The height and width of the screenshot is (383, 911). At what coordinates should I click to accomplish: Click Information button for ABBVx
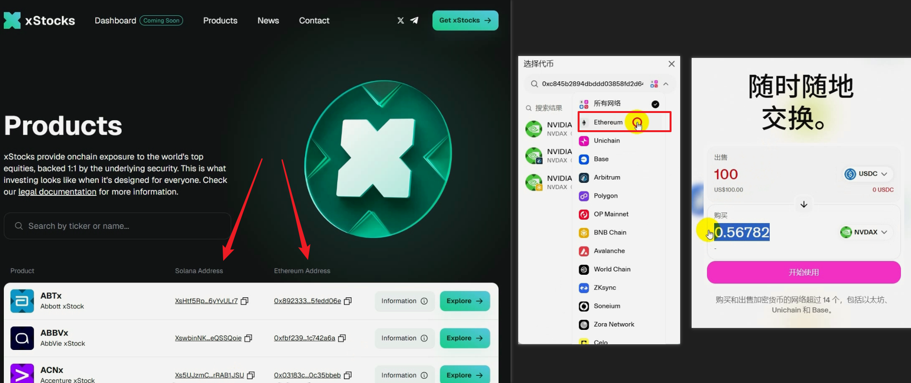pos(404,338)
